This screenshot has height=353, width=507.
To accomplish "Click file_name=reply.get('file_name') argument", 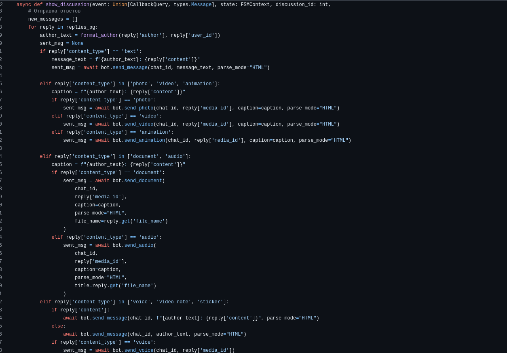I will tap(121, 221).
